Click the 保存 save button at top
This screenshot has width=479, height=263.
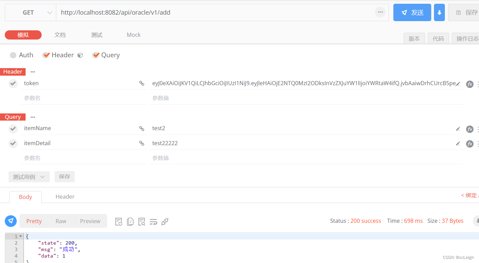[x=464, y=13]
